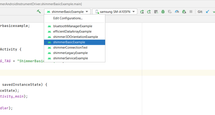Viewport: 215px width, 115px height.
Task: Choose efficientDataArrayExample configuration
Action: 75,32
